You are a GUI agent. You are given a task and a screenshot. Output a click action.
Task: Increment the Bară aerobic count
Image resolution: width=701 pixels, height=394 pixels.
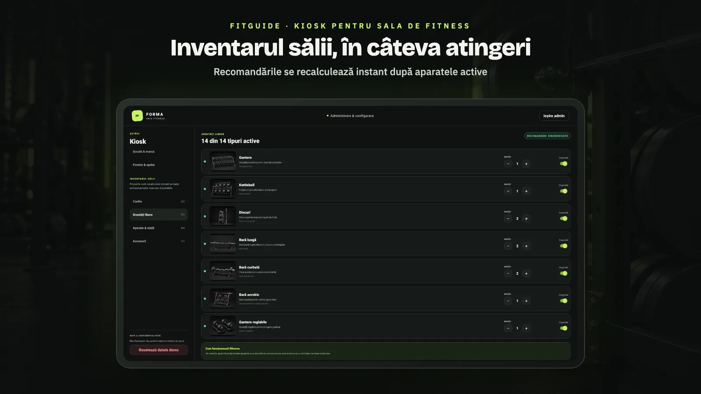coord(526,301)
